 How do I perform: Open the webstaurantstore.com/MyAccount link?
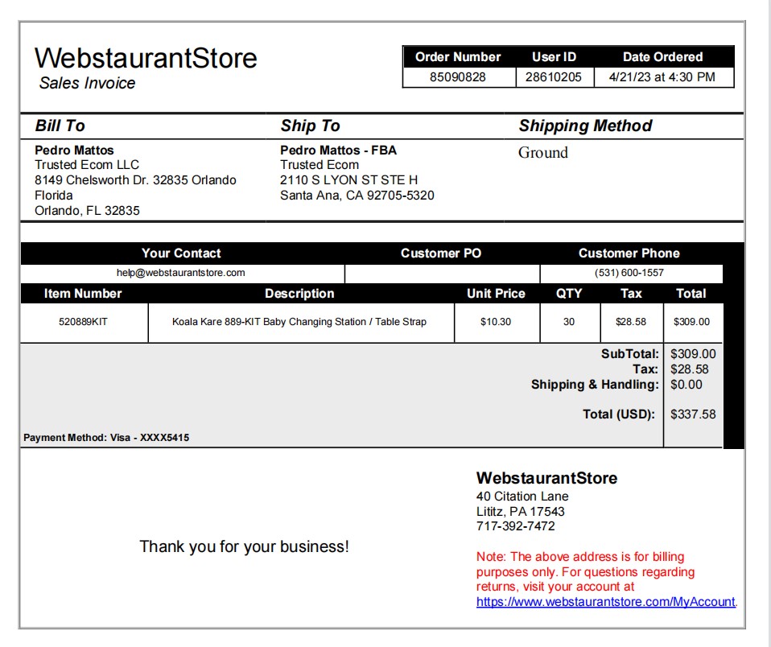(x=606, y=602)
